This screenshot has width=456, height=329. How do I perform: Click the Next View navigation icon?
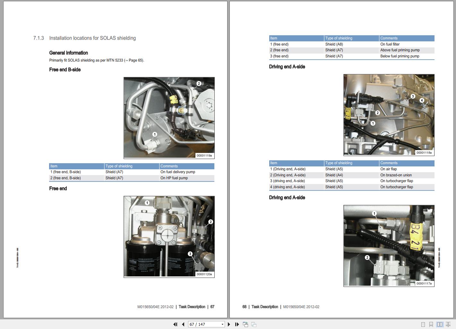254,324
